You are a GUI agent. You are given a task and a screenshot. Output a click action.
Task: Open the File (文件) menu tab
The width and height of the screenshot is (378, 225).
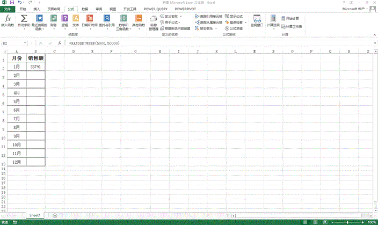6,9
